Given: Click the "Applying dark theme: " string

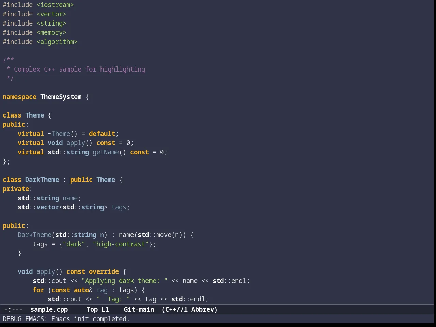Looking at the screenshot, I should [124, 281].
